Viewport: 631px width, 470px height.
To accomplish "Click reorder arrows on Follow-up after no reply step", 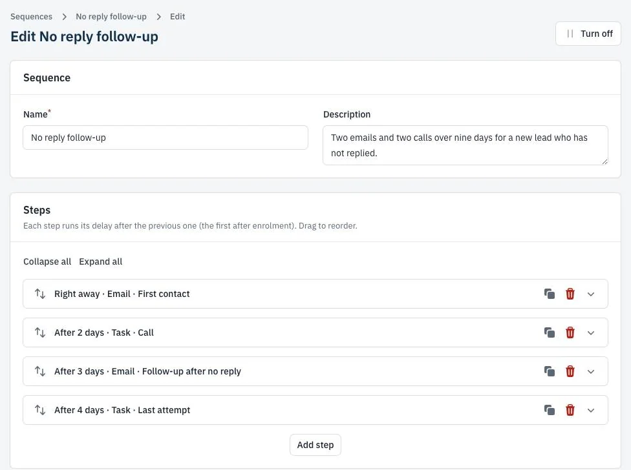I will click(40, 371).
